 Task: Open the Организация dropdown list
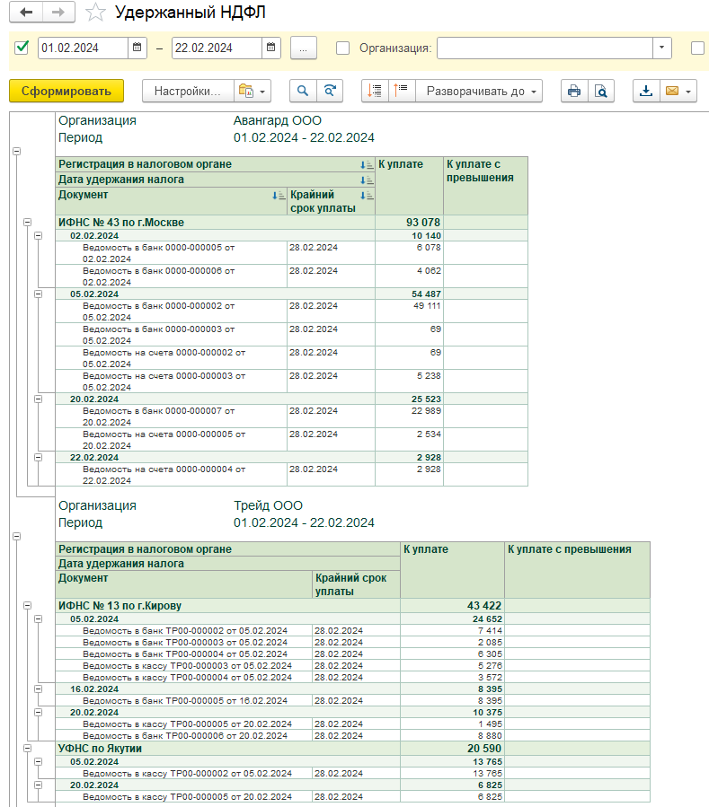pos(661,48)
